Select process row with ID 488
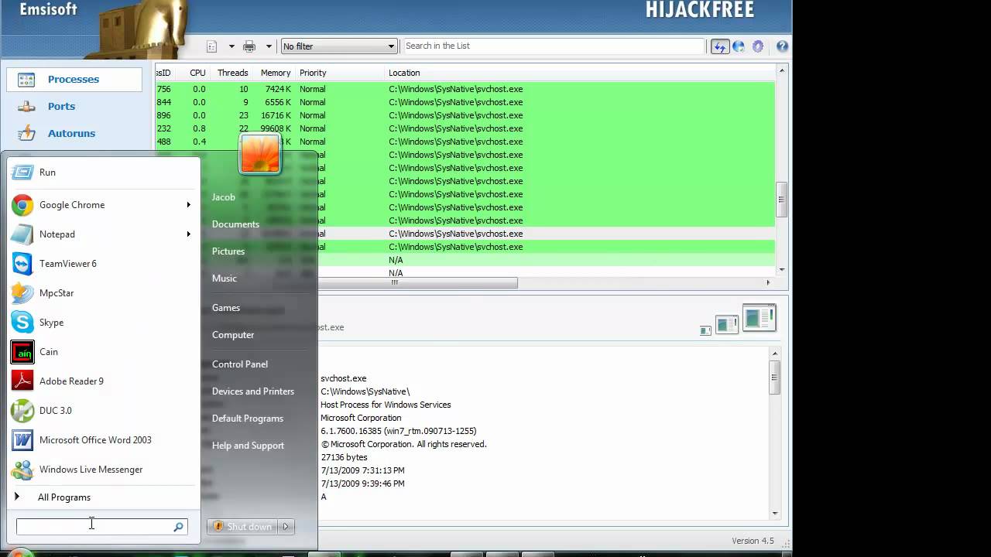The height and width of the screenshot is (557, 991). tap(465, 142)
